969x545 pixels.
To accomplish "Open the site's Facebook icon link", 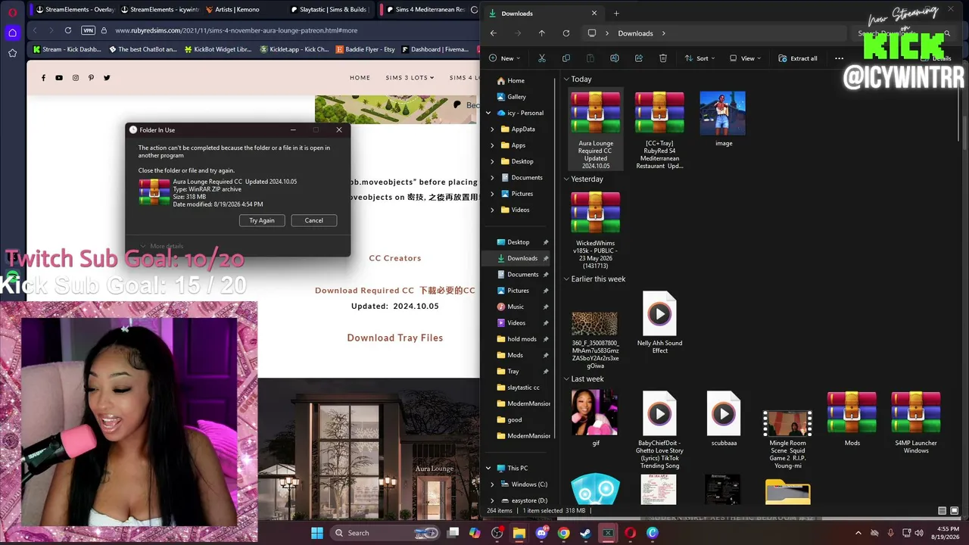I will [43, 78].
